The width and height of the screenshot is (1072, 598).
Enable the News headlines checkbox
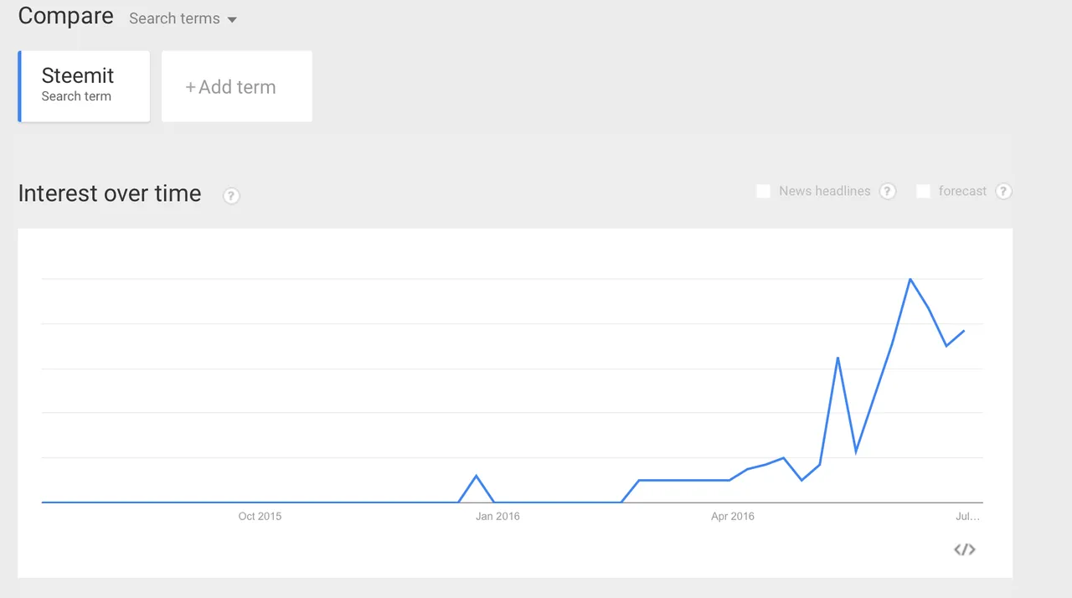763,191
